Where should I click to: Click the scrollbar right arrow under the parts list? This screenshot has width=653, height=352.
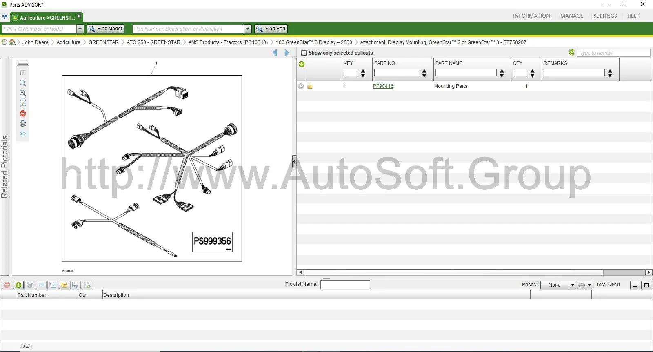coord(649,272)
